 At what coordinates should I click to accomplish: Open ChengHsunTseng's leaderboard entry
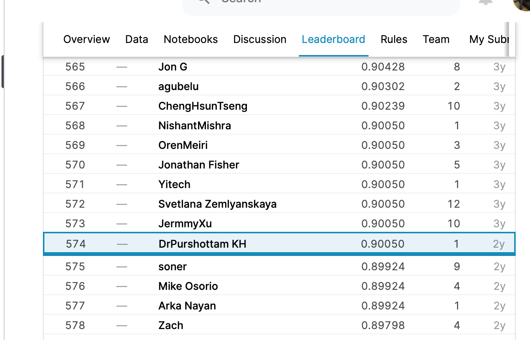click(203, 106)
